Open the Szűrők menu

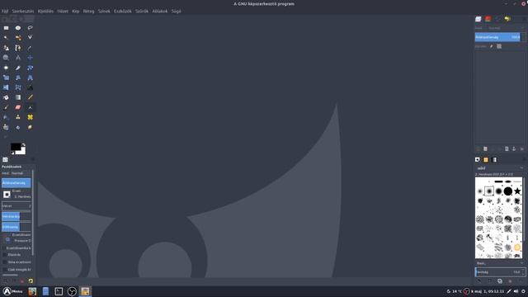[142, 11]
